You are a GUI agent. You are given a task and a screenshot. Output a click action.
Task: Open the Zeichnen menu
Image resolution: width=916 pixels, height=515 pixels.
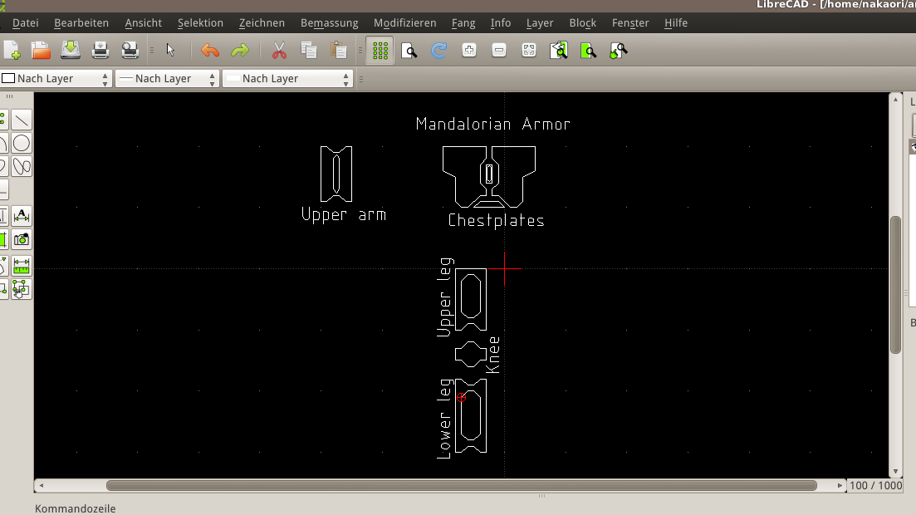[262, 22]
